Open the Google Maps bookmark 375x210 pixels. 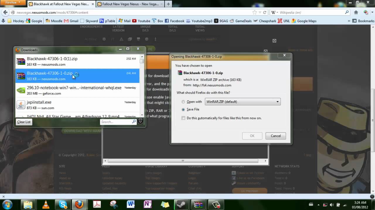(304, 21)
